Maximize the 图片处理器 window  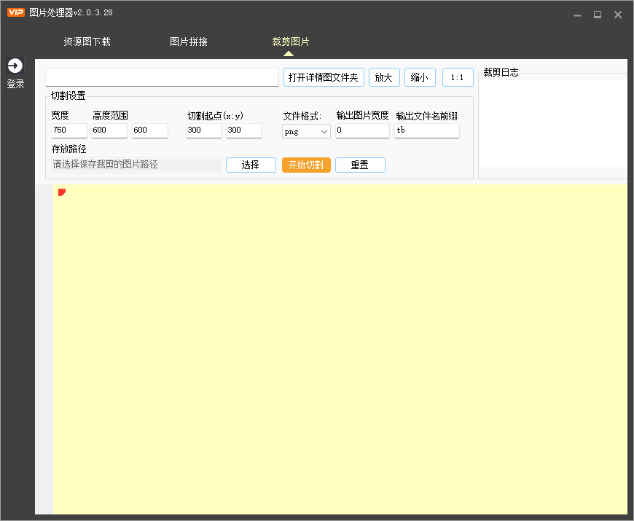[598, 15]
